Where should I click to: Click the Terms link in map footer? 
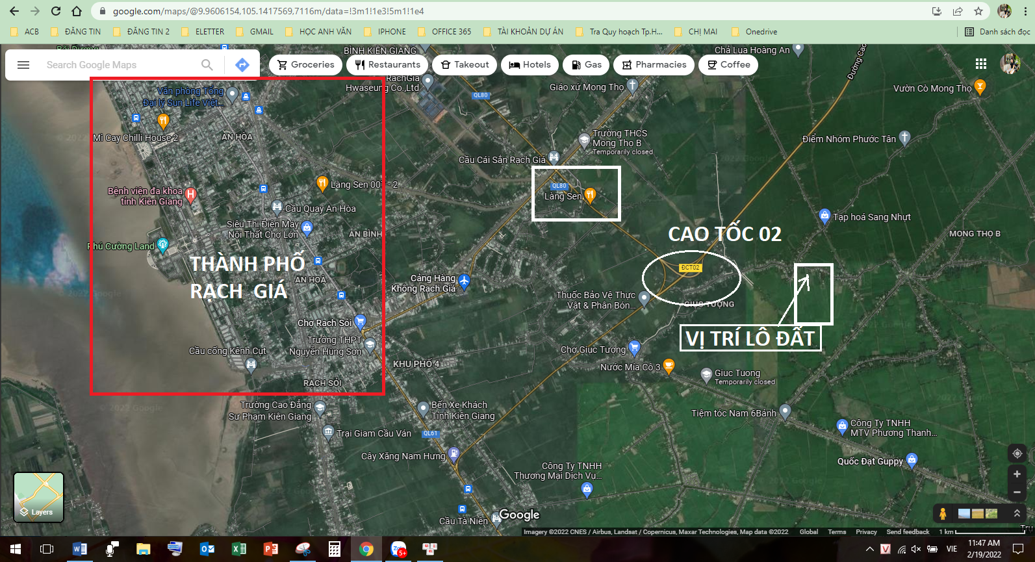pyautogui.click(x=837, y=532)
